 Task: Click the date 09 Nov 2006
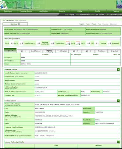[x=26, y=64]
